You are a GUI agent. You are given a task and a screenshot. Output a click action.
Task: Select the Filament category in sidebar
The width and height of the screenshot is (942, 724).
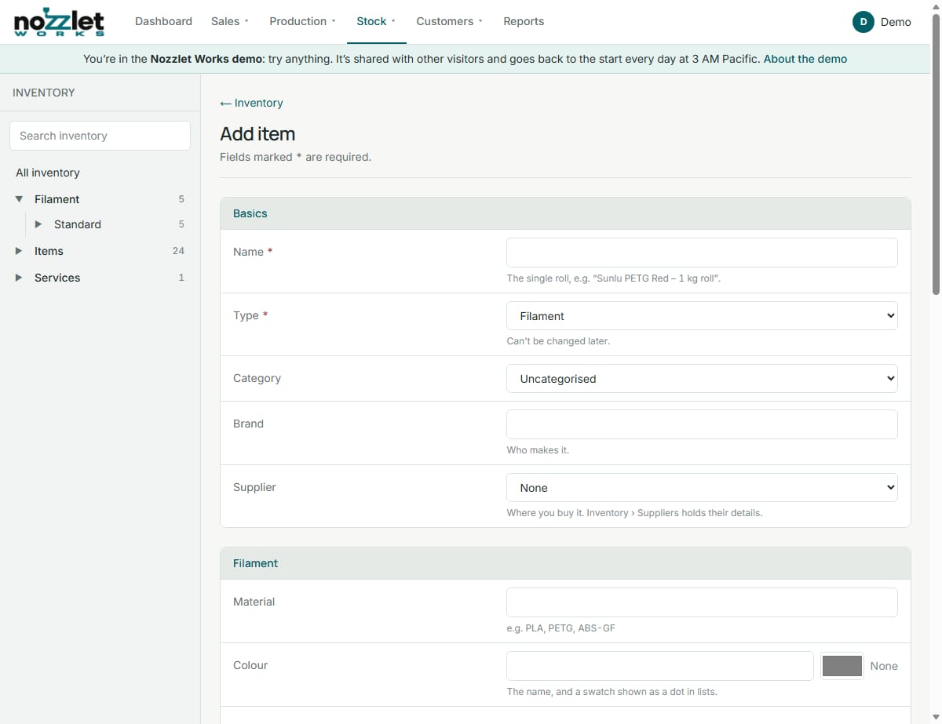click(57, 199)
